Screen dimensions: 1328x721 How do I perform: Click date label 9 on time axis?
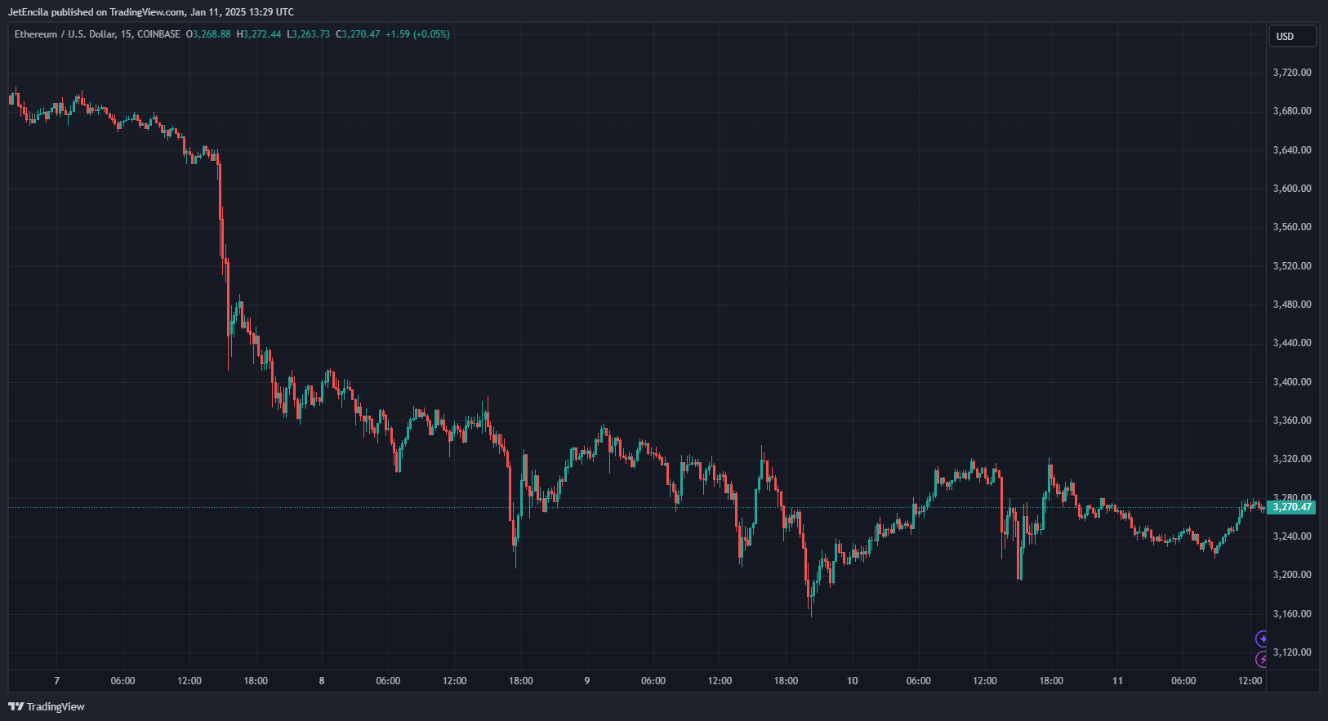587,681
